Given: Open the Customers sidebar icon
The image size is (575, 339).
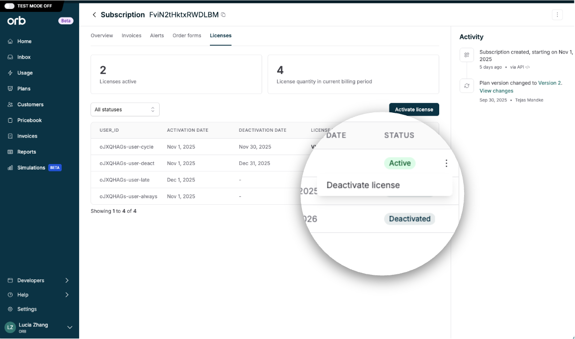Looking at the screenshot, I should tap(10, 104).
